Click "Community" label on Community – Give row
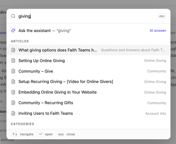Screen dimensions: 176x144 (x=157, y=71)
